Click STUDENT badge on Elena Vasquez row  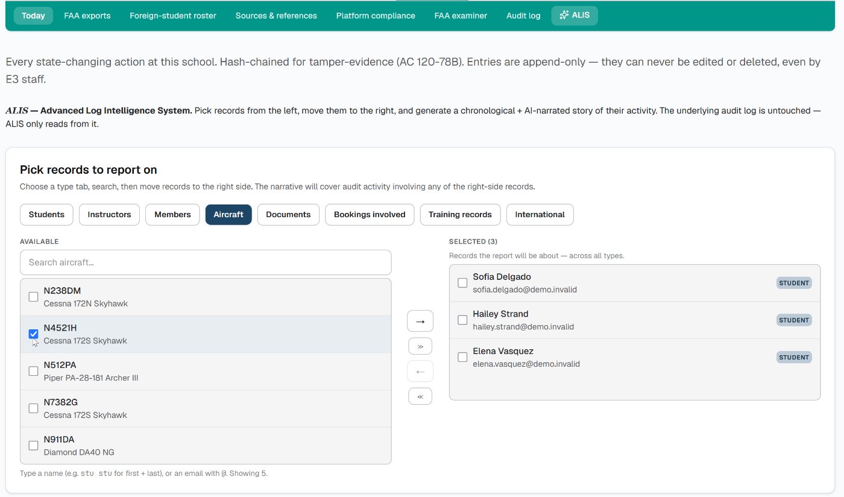pyautogui.click(x=794, y=358)
